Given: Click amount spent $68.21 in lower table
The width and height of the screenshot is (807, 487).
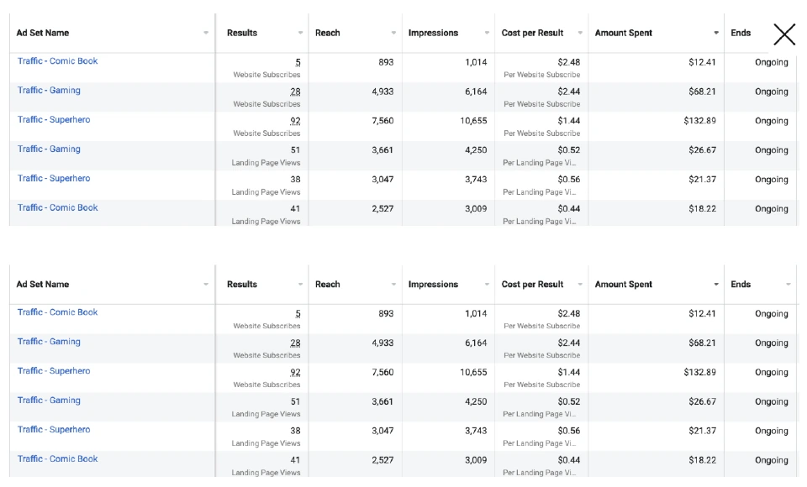Looking at the screenshot, I should (703, 343).
